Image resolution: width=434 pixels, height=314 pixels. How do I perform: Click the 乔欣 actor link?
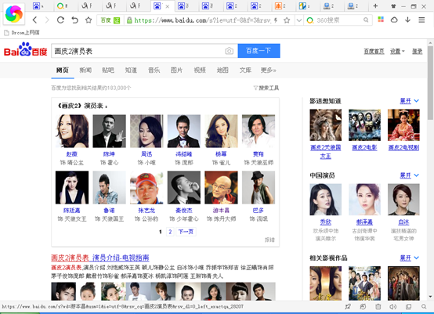(x=326, y=222)
